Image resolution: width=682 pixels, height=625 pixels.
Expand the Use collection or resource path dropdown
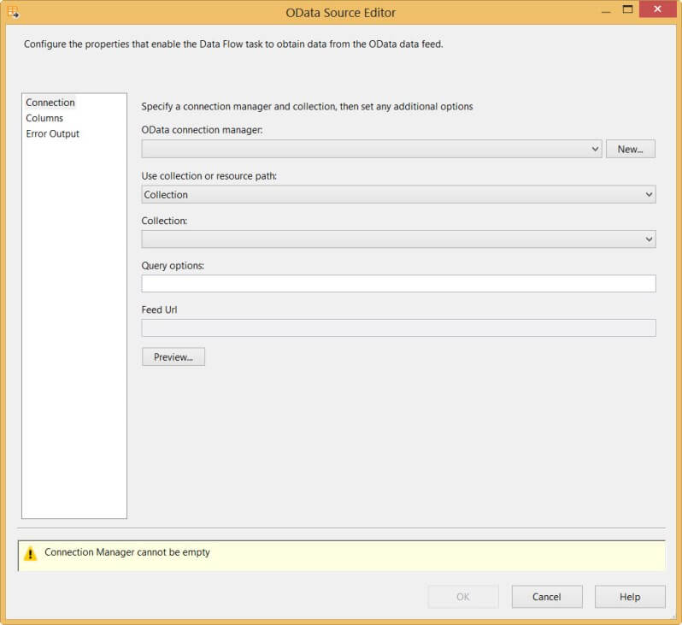tap(398, 195)
